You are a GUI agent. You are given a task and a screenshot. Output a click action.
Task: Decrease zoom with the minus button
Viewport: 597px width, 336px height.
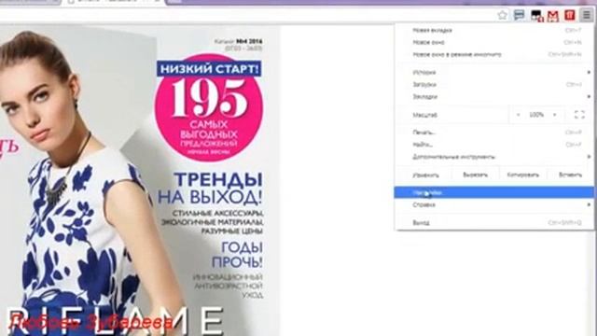click(x=519, y=115)
